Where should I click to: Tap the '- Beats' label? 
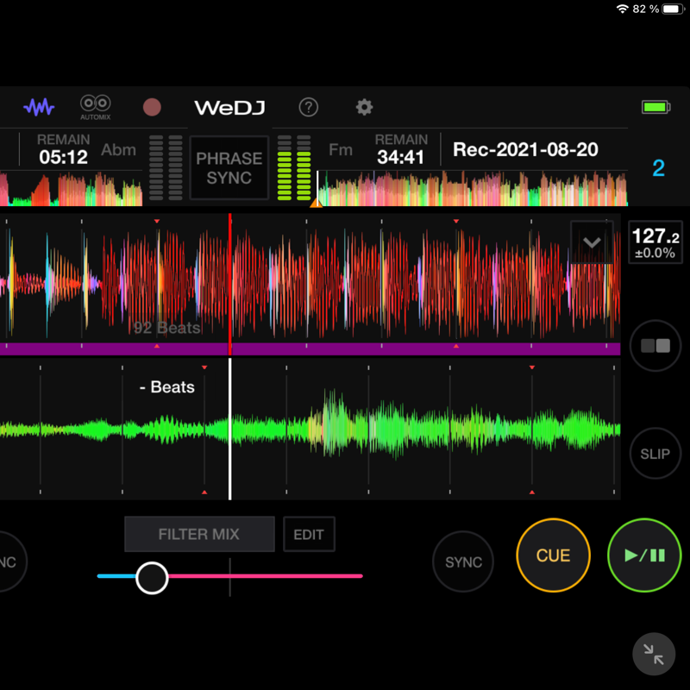pyautogui.click(x=166, y=386)
